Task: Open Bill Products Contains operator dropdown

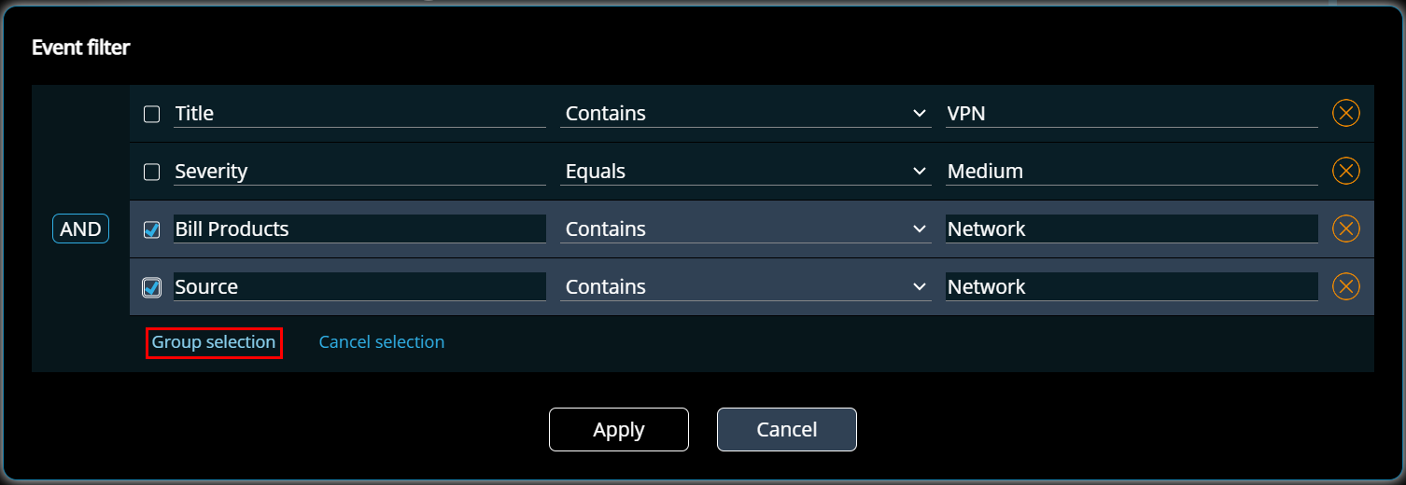Action: click(745, 229)
